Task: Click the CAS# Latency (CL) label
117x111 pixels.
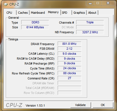Action: [x=41, y=54]
